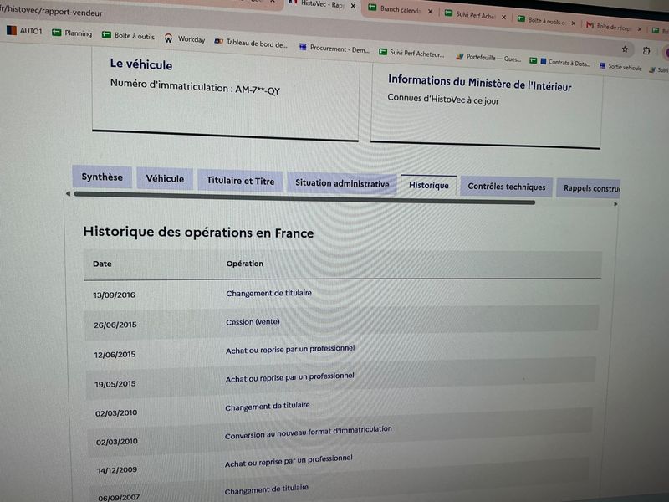Click Changement de titulaire on 06/09/2007 row
Image resolution: width=669 pixels, height=502 pixels.
[266, 489]
